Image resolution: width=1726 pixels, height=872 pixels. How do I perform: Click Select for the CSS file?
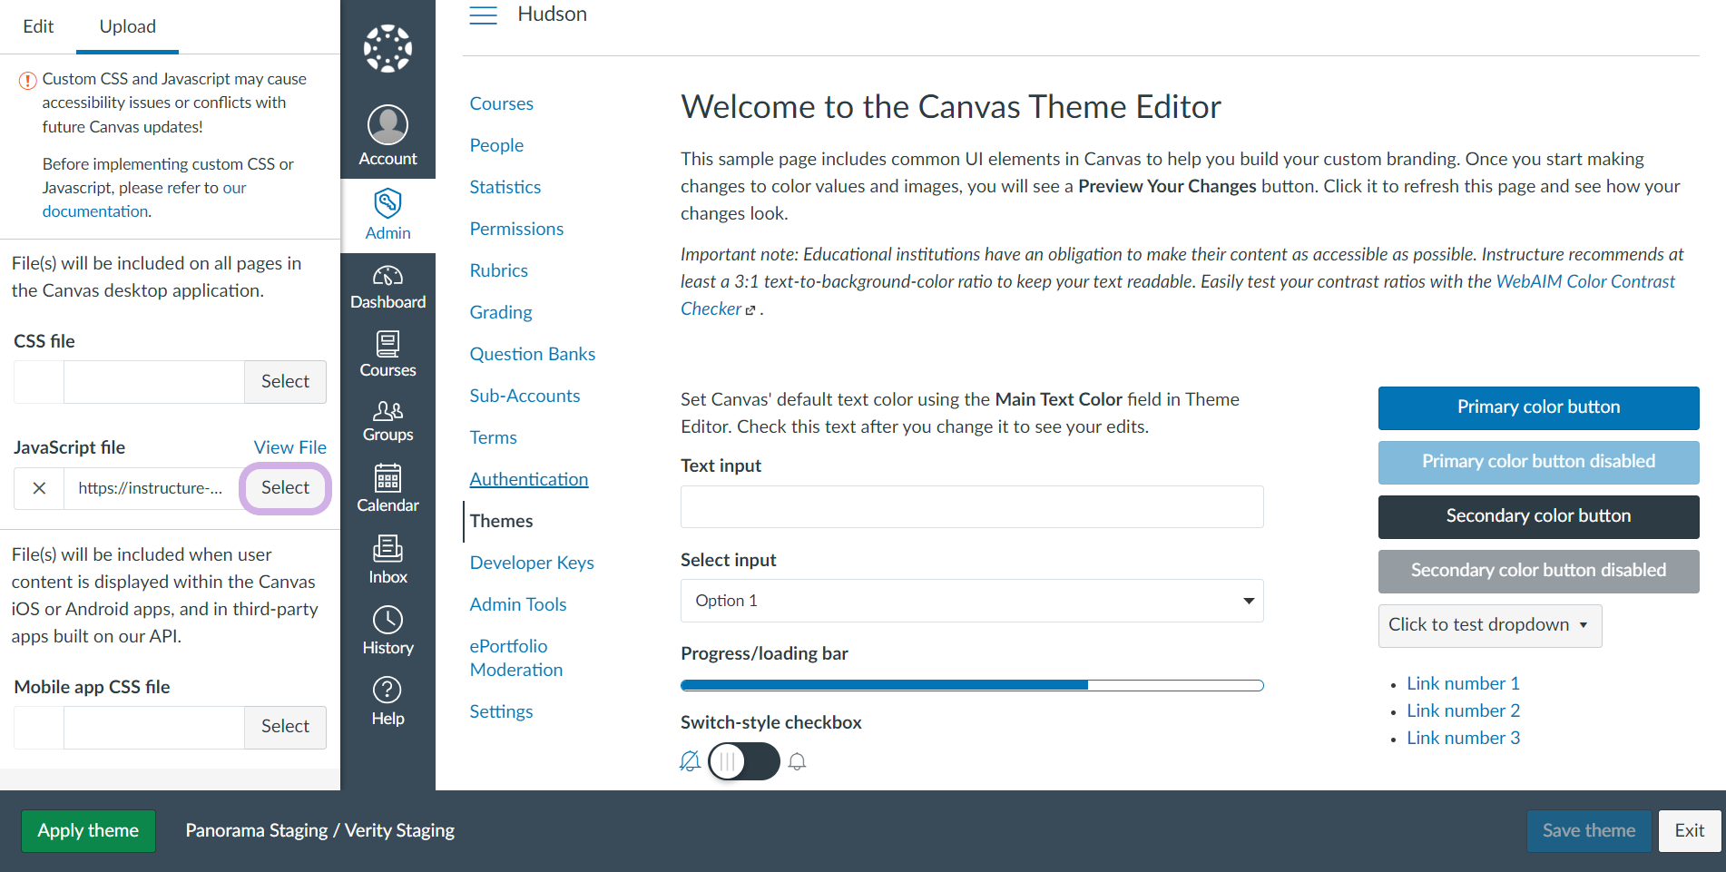click(x=285, y=382)
